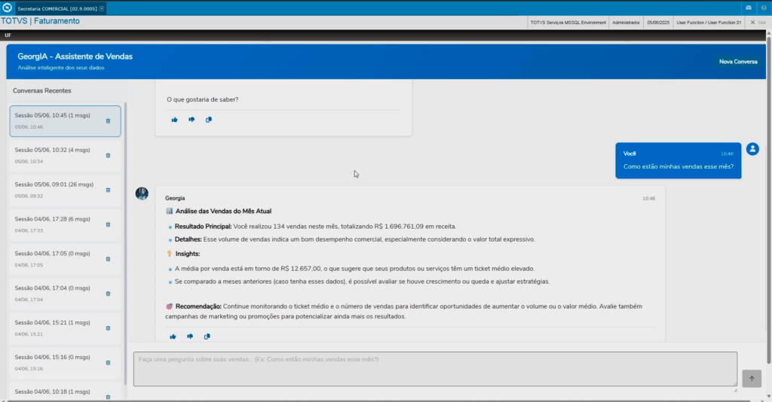The image size is (772, 402).
Task: Open the help icon in top bar
Action: pos(764,8)
